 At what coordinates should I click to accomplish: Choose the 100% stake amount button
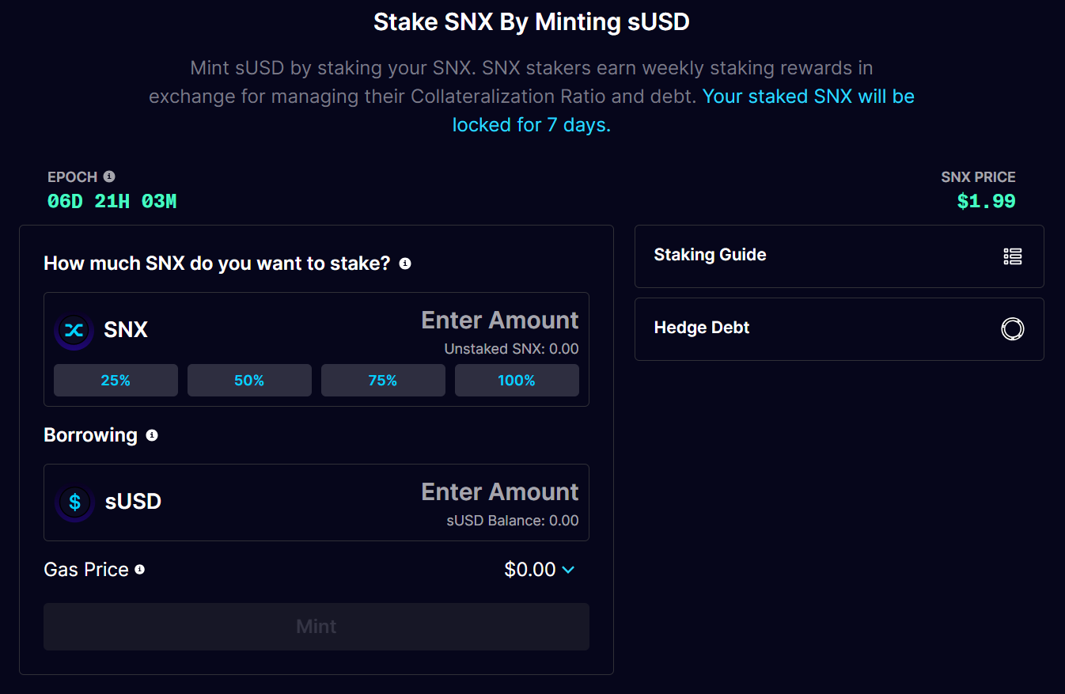coord(517,381)
